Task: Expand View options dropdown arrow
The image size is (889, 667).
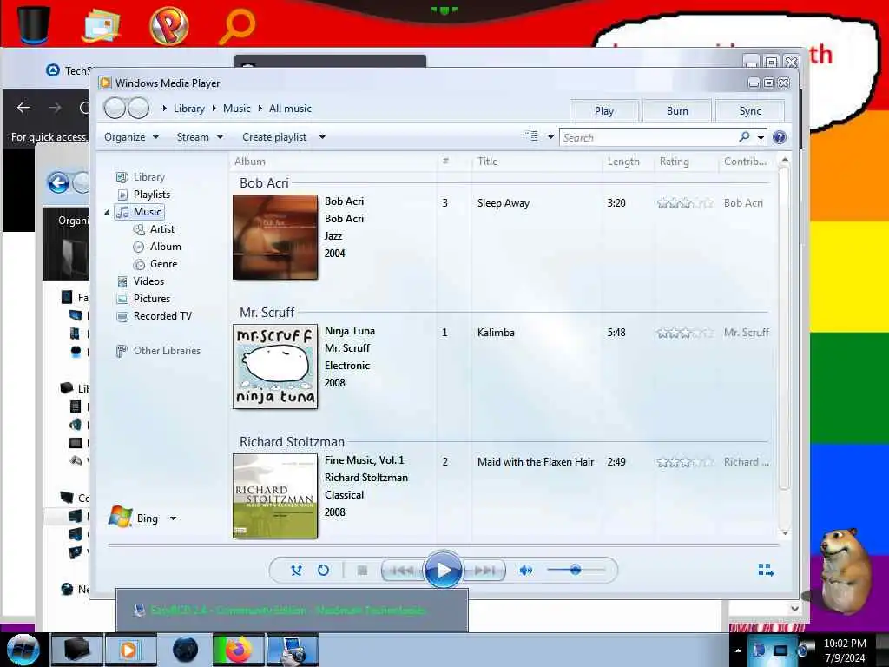Action: (x=550, y=137)
